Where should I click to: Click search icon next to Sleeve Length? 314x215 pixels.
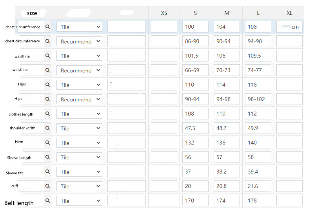point(48,157)
